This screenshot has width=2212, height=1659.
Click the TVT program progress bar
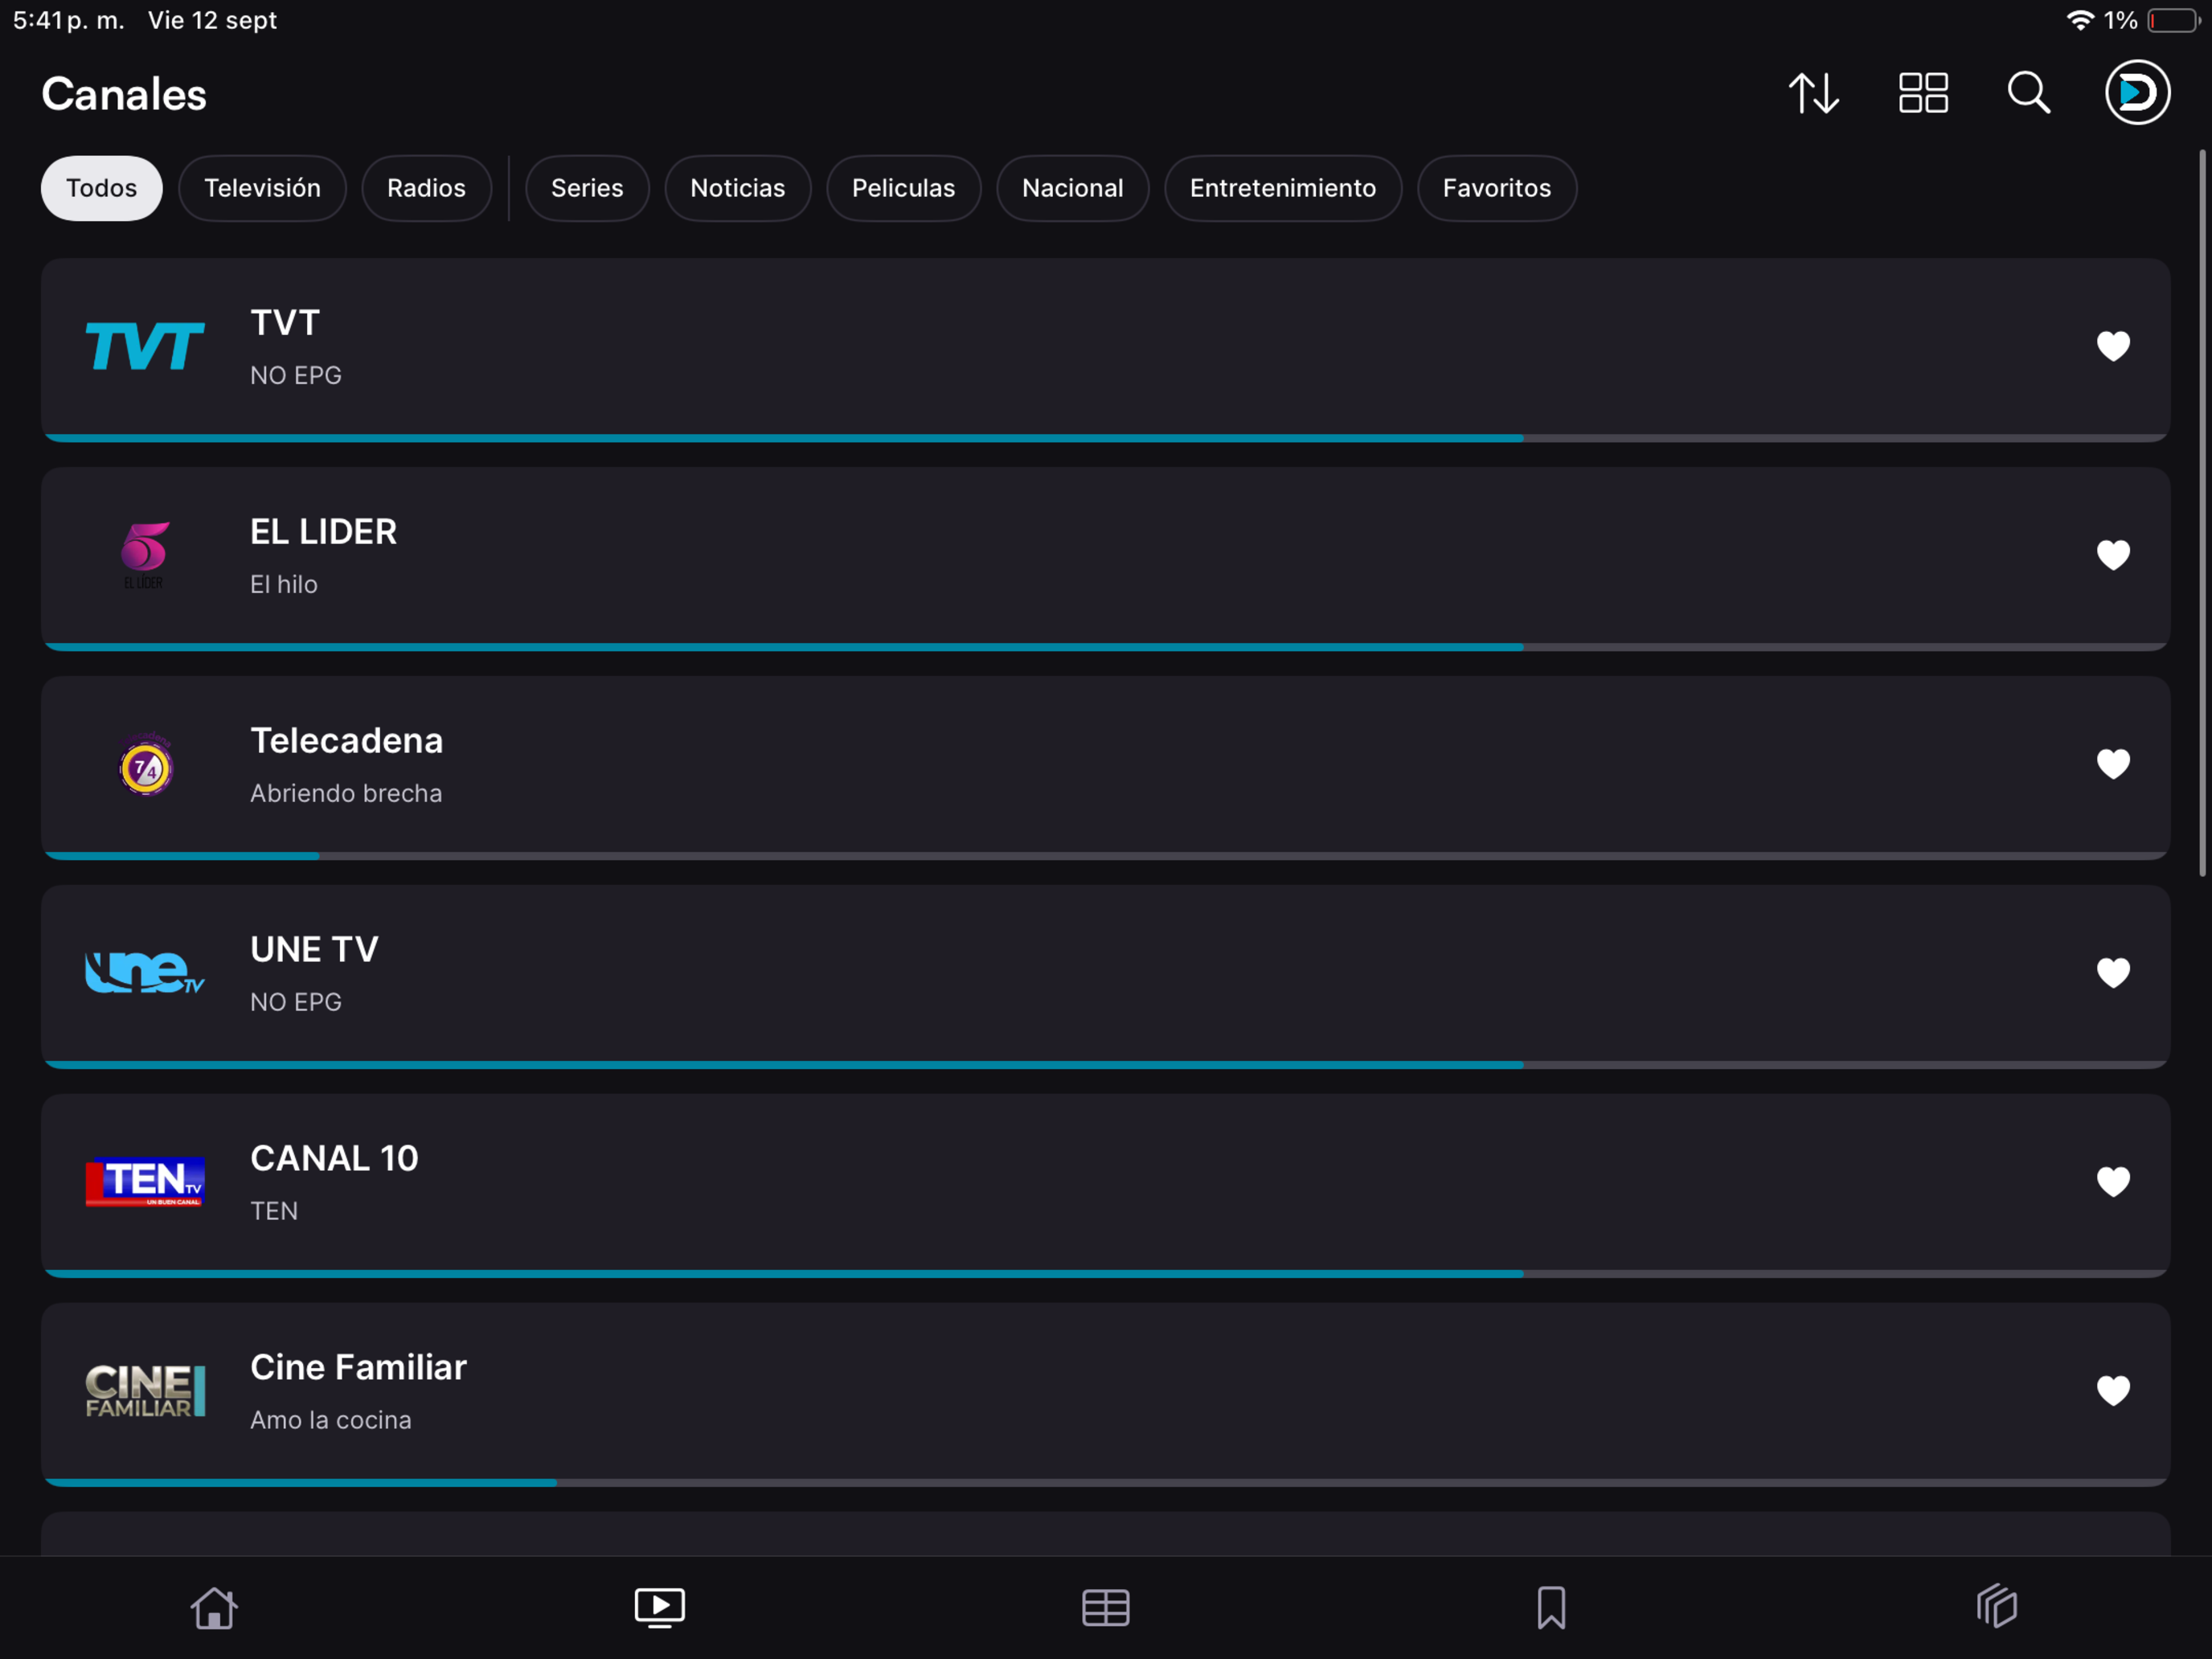click(x=1106, y=438)
